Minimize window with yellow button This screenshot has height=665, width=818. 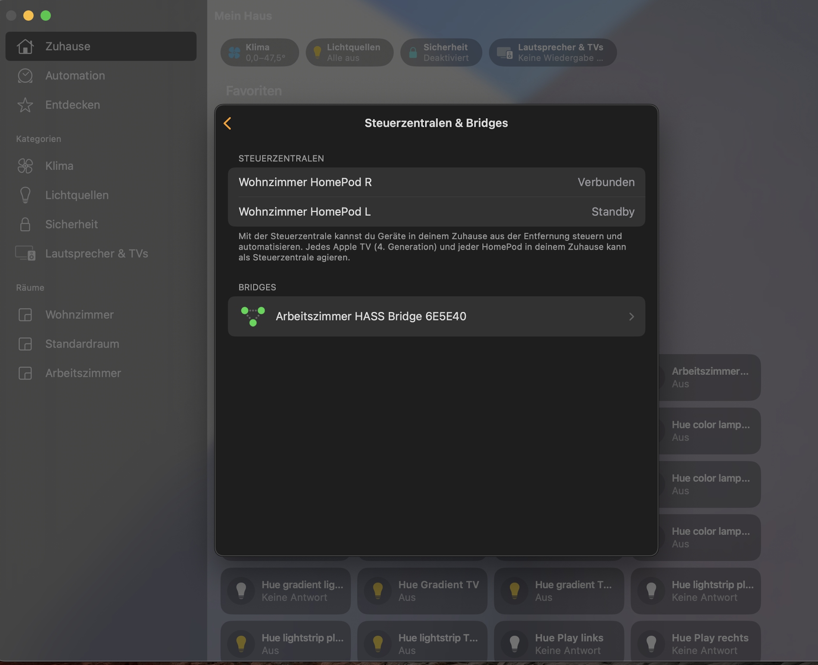[28, 16]
